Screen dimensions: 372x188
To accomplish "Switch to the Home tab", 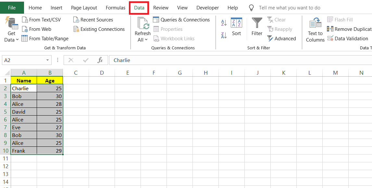I will click(35, 7).
